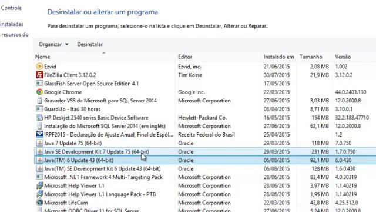Click the Java(TM) SE Development Kit 6 icon
The width and height of the screenshot is (376, 212).
[x=39, y=168]
